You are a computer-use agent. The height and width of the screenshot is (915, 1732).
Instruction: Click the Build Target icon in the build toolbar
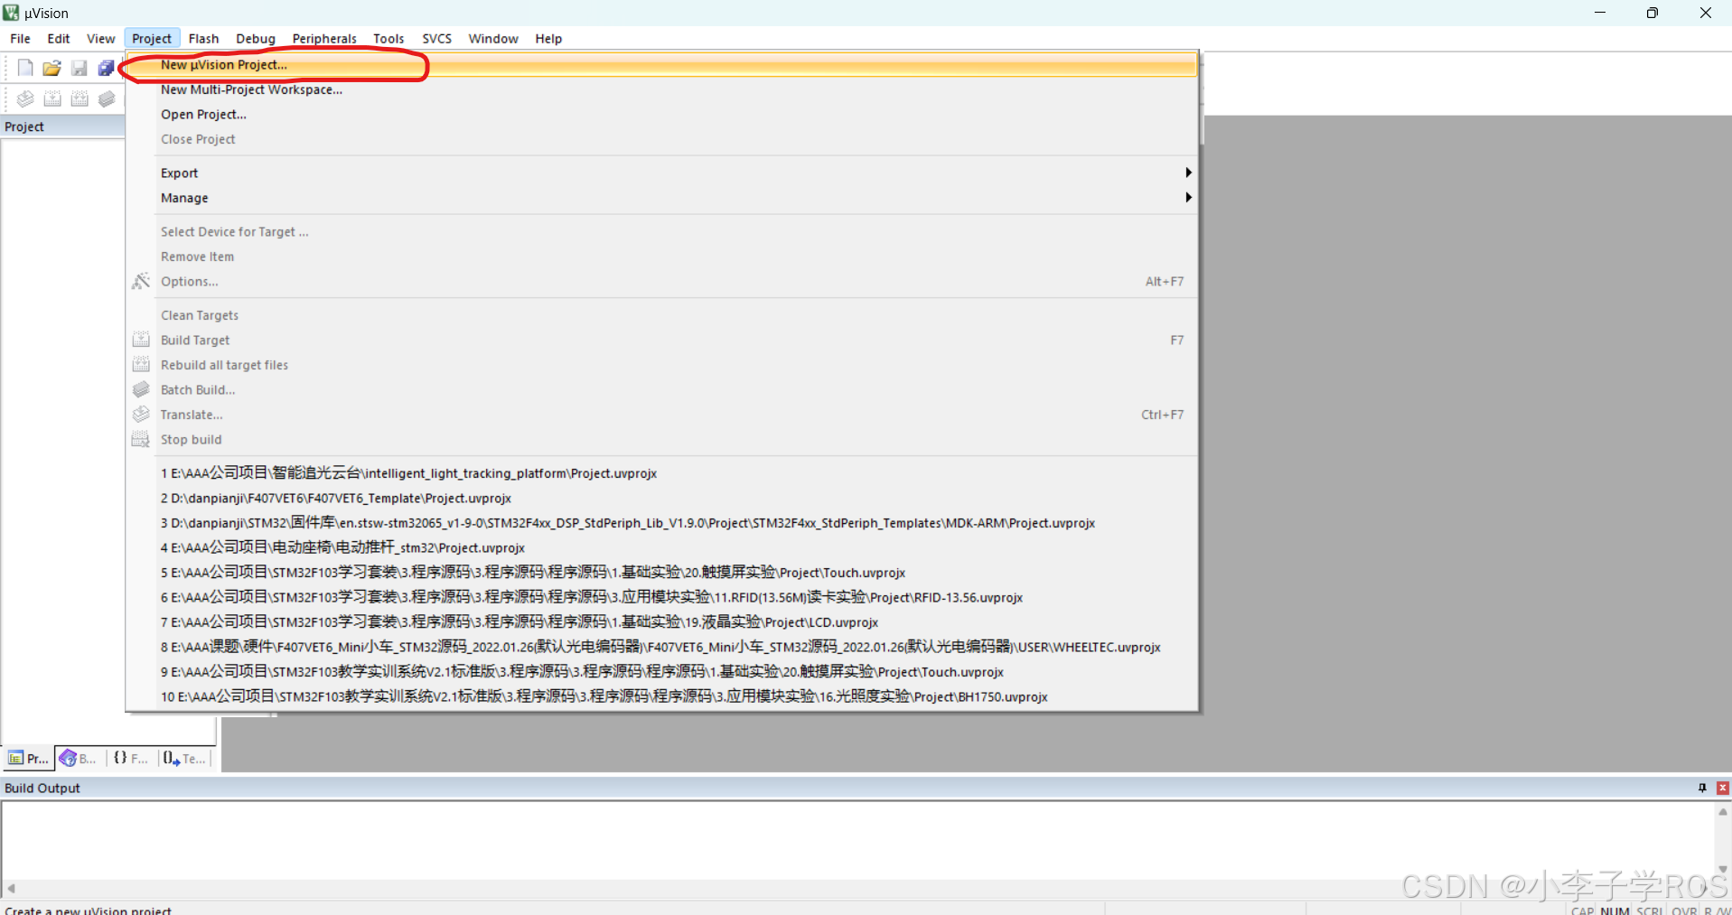pos(52,98)
